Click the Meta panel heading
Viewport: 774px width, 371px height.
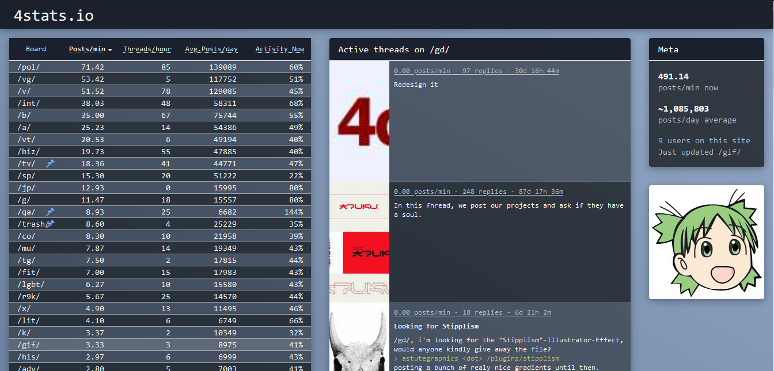[x=668, y=49]
